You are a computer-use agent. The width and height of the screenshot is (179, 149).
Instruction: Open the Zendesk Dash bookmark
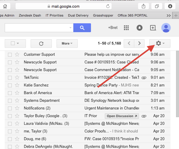pos(30,15)
